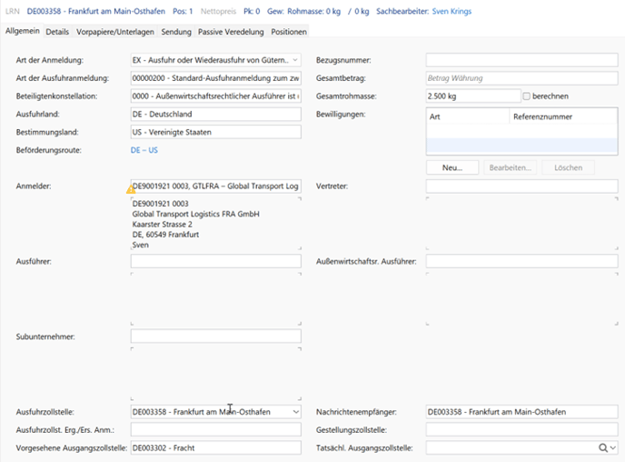Click the Referenznummer column header

pos(542,116)
